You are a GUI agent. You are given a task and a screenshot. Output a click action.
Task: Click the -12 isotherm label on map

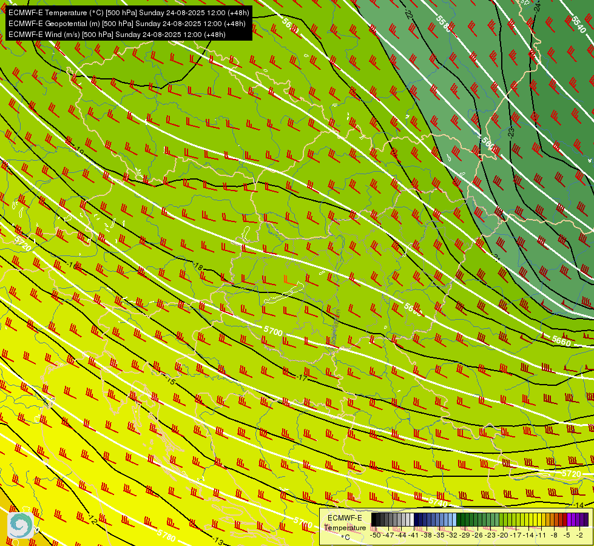click(x=92, y=520)
